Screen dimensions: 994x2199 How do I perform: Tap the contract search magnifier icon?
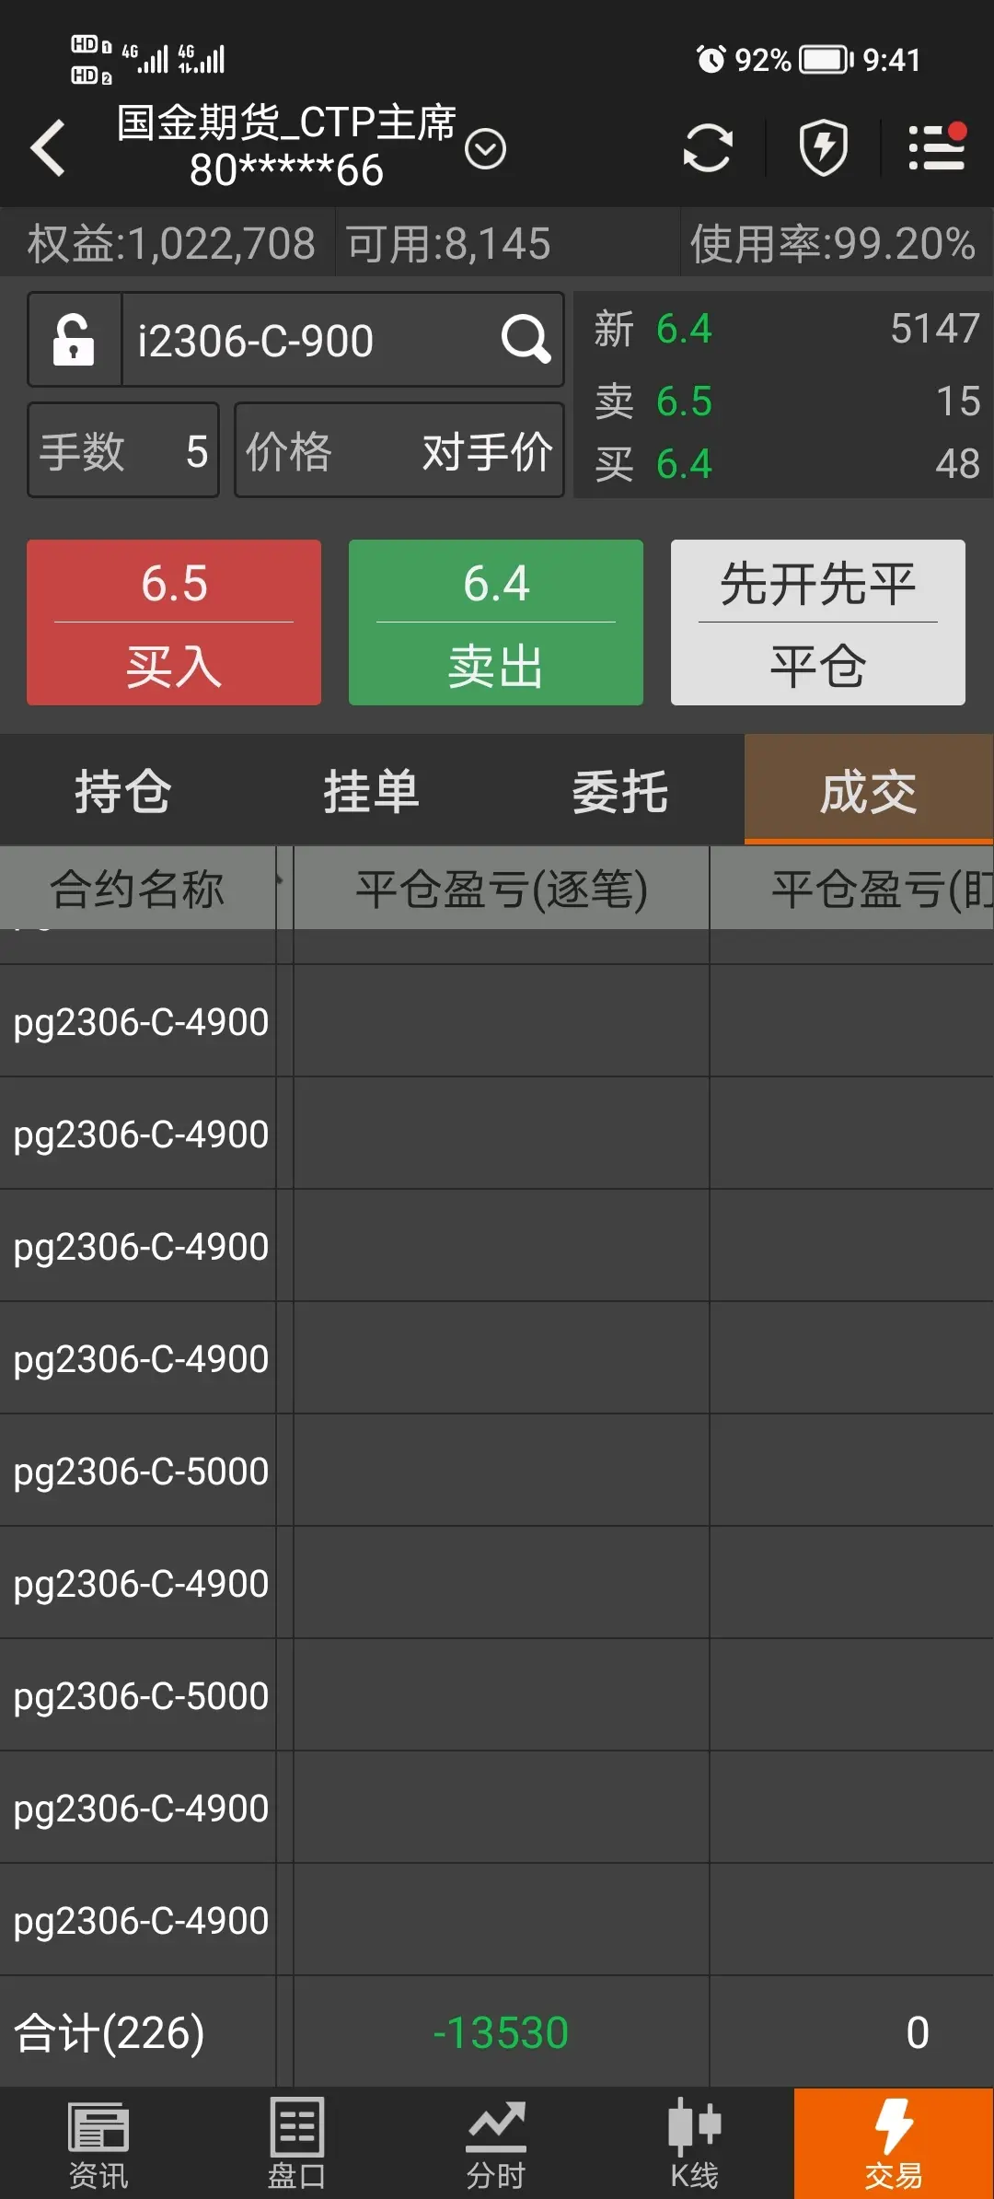[526, 339]
